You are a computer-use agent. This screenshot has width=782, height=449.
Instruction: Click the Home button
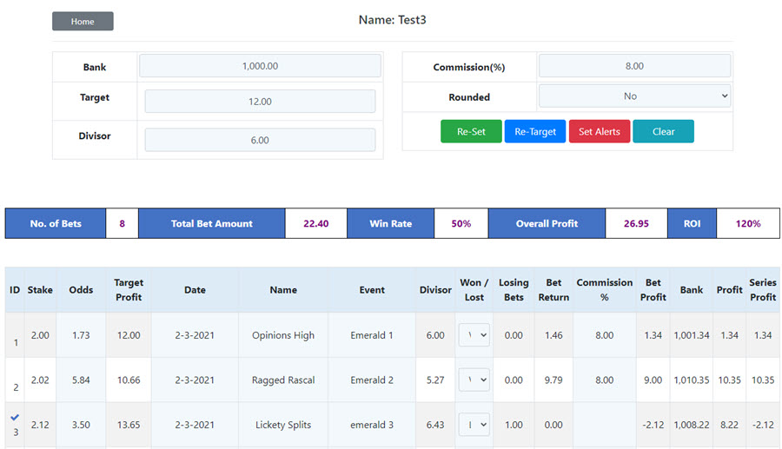pyautogui.click(x=83, y=22)
